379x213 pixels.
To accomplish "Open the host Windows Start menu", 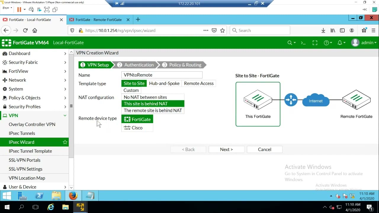I will (7, 207).
